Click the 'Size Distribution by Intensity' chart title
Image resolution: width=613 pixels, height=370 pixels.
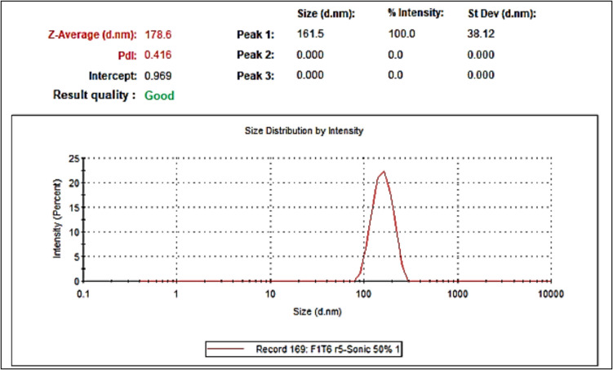pyautogui.click(x=304, y=130)
